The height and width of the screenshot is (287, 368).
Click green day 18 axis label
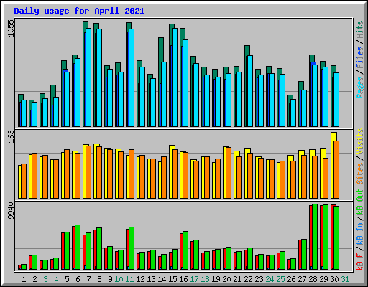pyautogui.click(x=205, y=279)
